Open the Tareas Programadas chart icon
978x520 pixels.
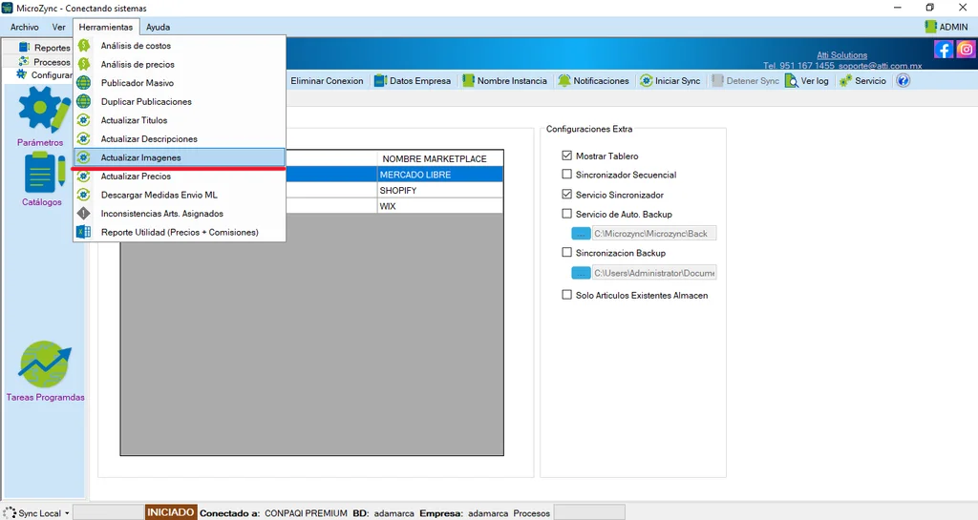[45, 364]
